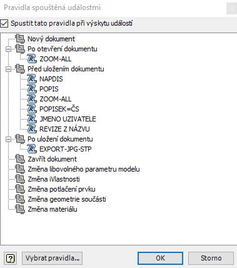This screenshot has width=237, height=268.
Task: Select the POPIS rule name
Action: point(49,89)
